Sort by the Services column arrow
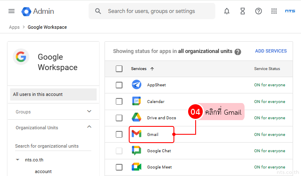The width and height of the screenshot is (301, 176). pos(152,69)
